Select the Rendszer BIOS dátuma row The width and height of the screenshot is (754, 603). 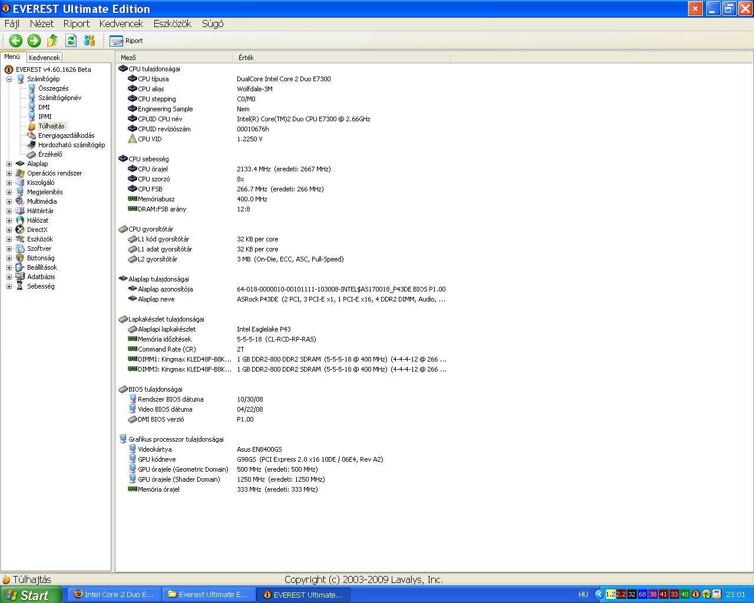tap(283, 399)
